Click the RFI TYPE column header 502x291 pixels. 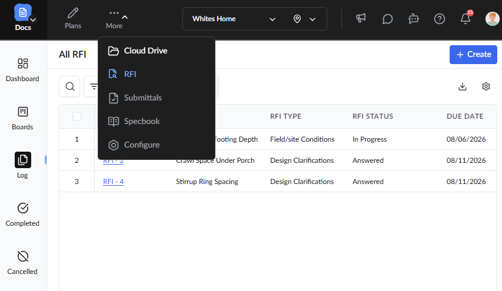[x=285, y=116]
